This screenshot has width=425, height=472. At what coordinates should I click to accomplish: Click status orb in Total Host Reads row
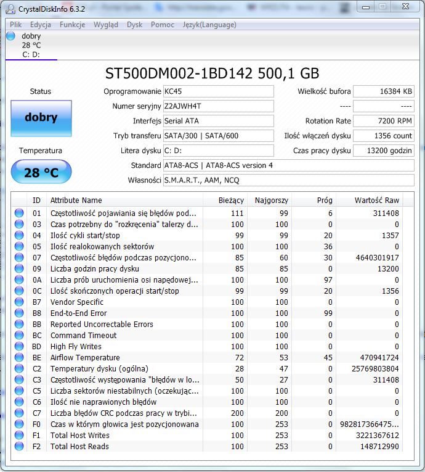point(19,447)
